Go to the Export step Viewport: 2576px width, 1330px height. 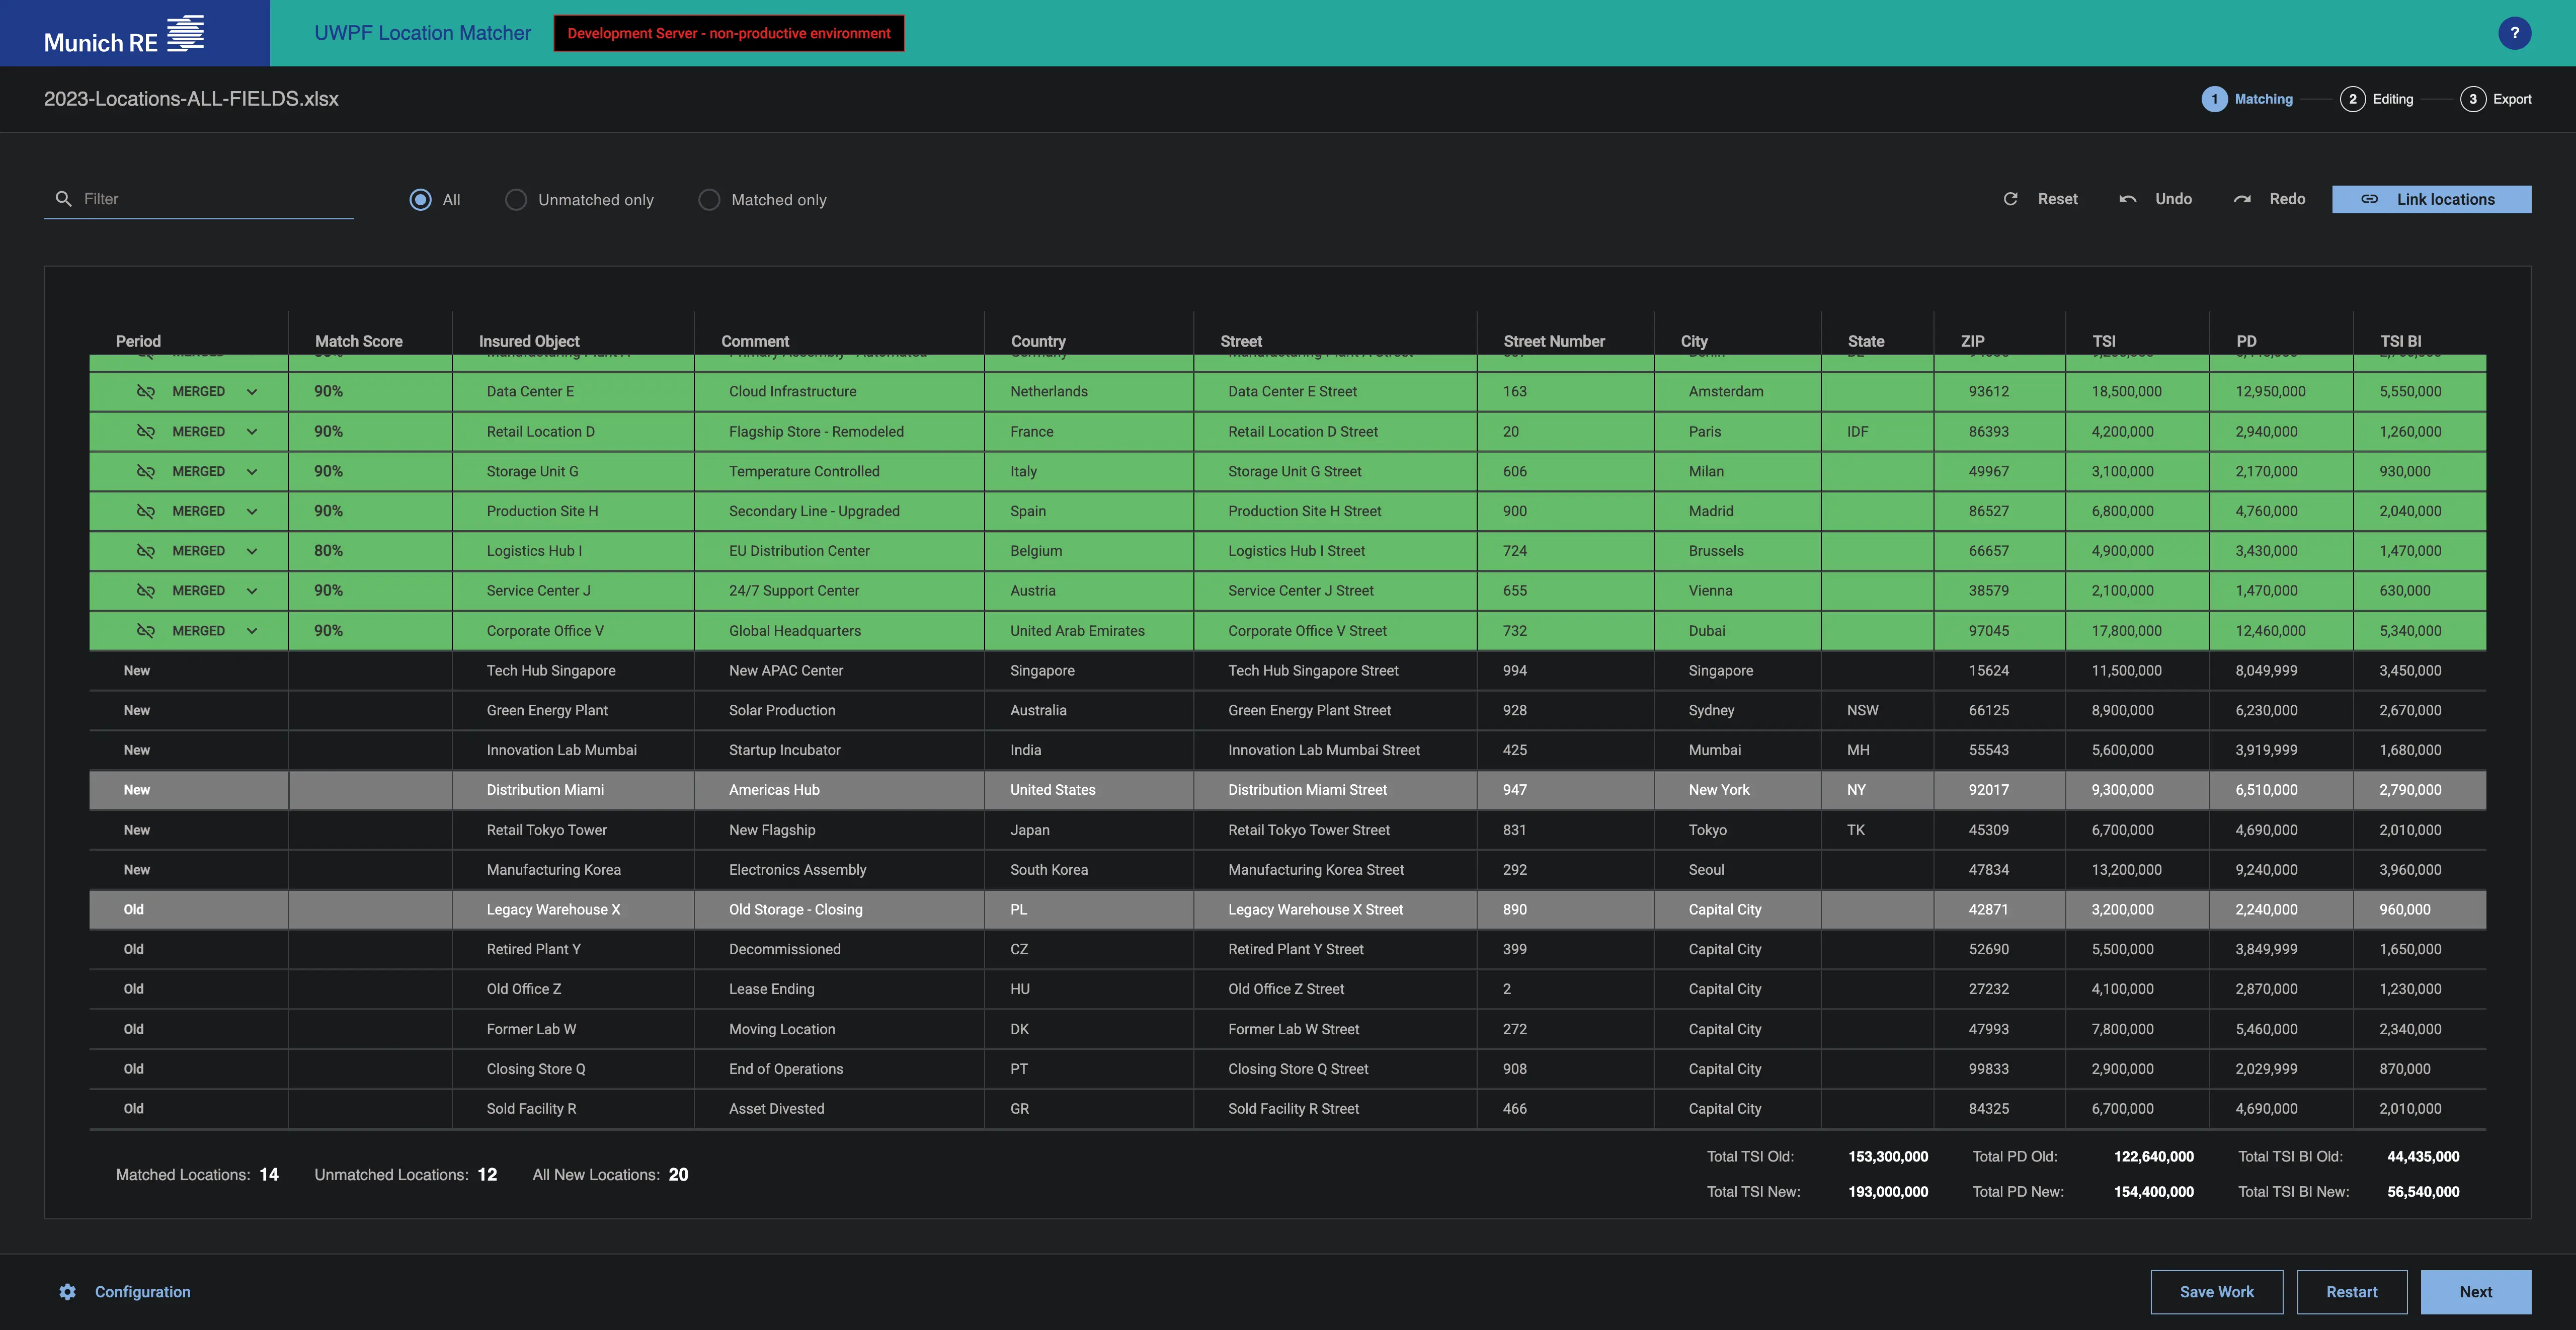pyautogui.click(x=2496, y=99)
